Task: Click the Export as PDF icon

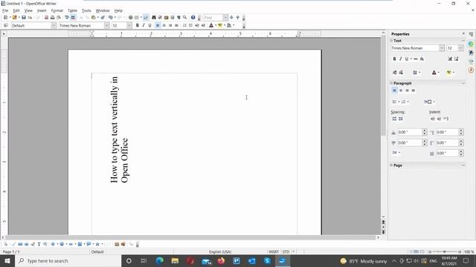Action: 46,18
